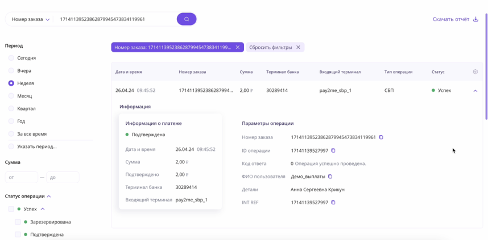Copy the ID операции value

pyautogui.click(x=334, y=150)
